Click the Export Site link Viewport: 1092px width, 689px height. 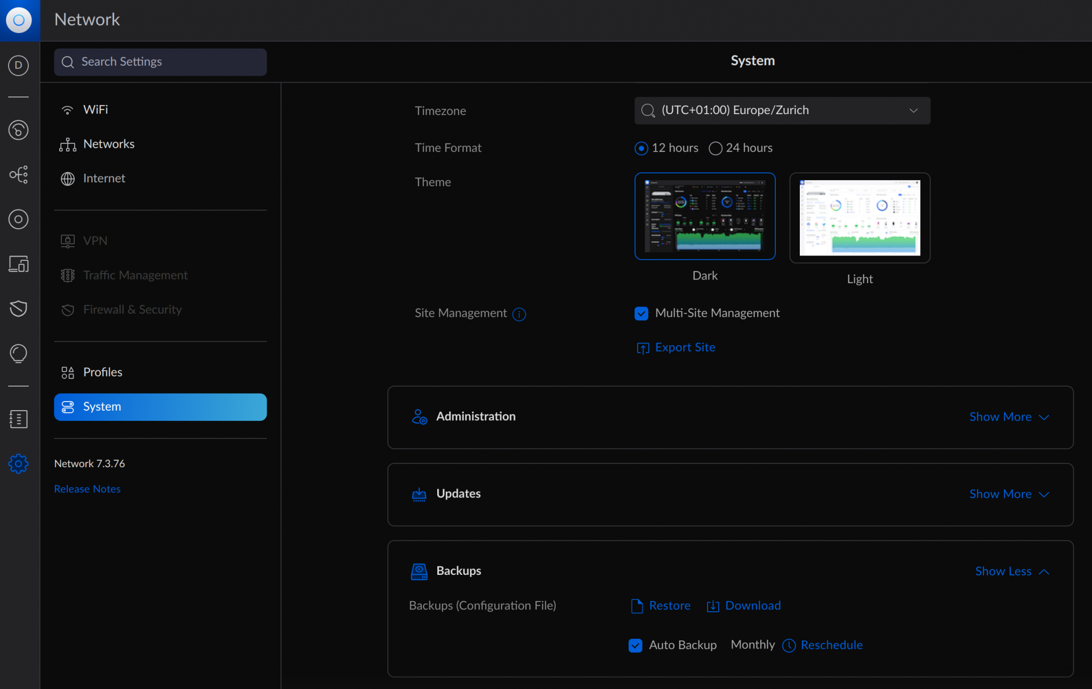[685, 347]
